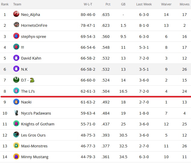Open Nyco's Padawans team avatar
This screenshot has width=191, height=163.
(x=16, y=113)
